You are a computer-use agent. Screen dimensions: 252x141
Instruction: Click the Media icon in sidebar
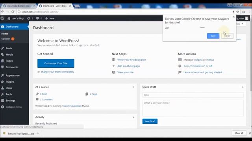pyautogui.click(x=2, y=54)
